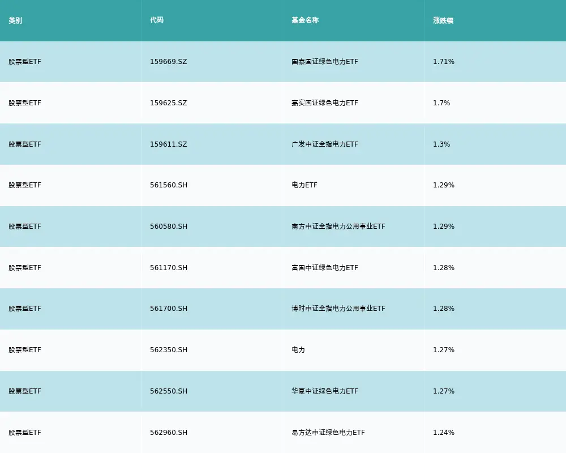The width and height of the screenshot is (566, 453).
Task: Click fund name 广发中证全指电力ETF
Action: (x=325, y=144)
